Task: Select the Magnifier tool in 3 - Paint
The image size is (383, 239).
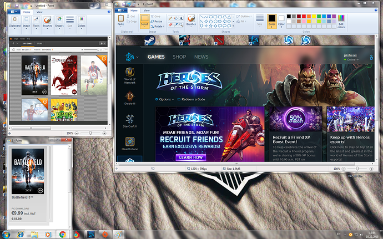Action: [x=181, y=24]
